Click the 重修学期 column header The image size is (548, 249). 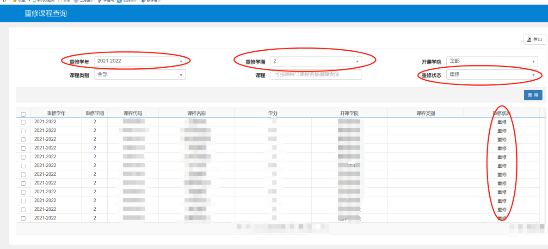click(94, 113)
